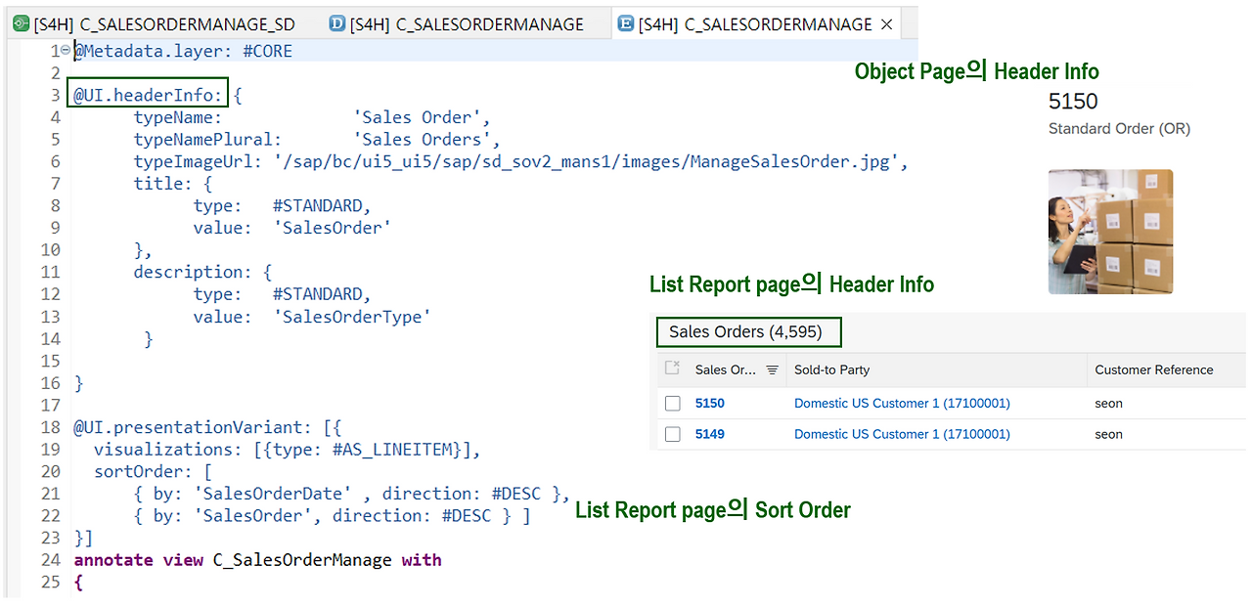Check the row checkbox for order 5149
Screen dimensions: 1252x608
672,434
